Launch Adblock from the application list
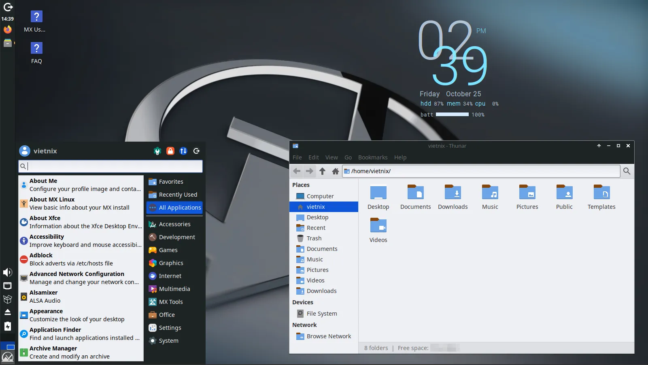This screenshot has width=648, height=365. pyautogui.click(x=81, y=259)
